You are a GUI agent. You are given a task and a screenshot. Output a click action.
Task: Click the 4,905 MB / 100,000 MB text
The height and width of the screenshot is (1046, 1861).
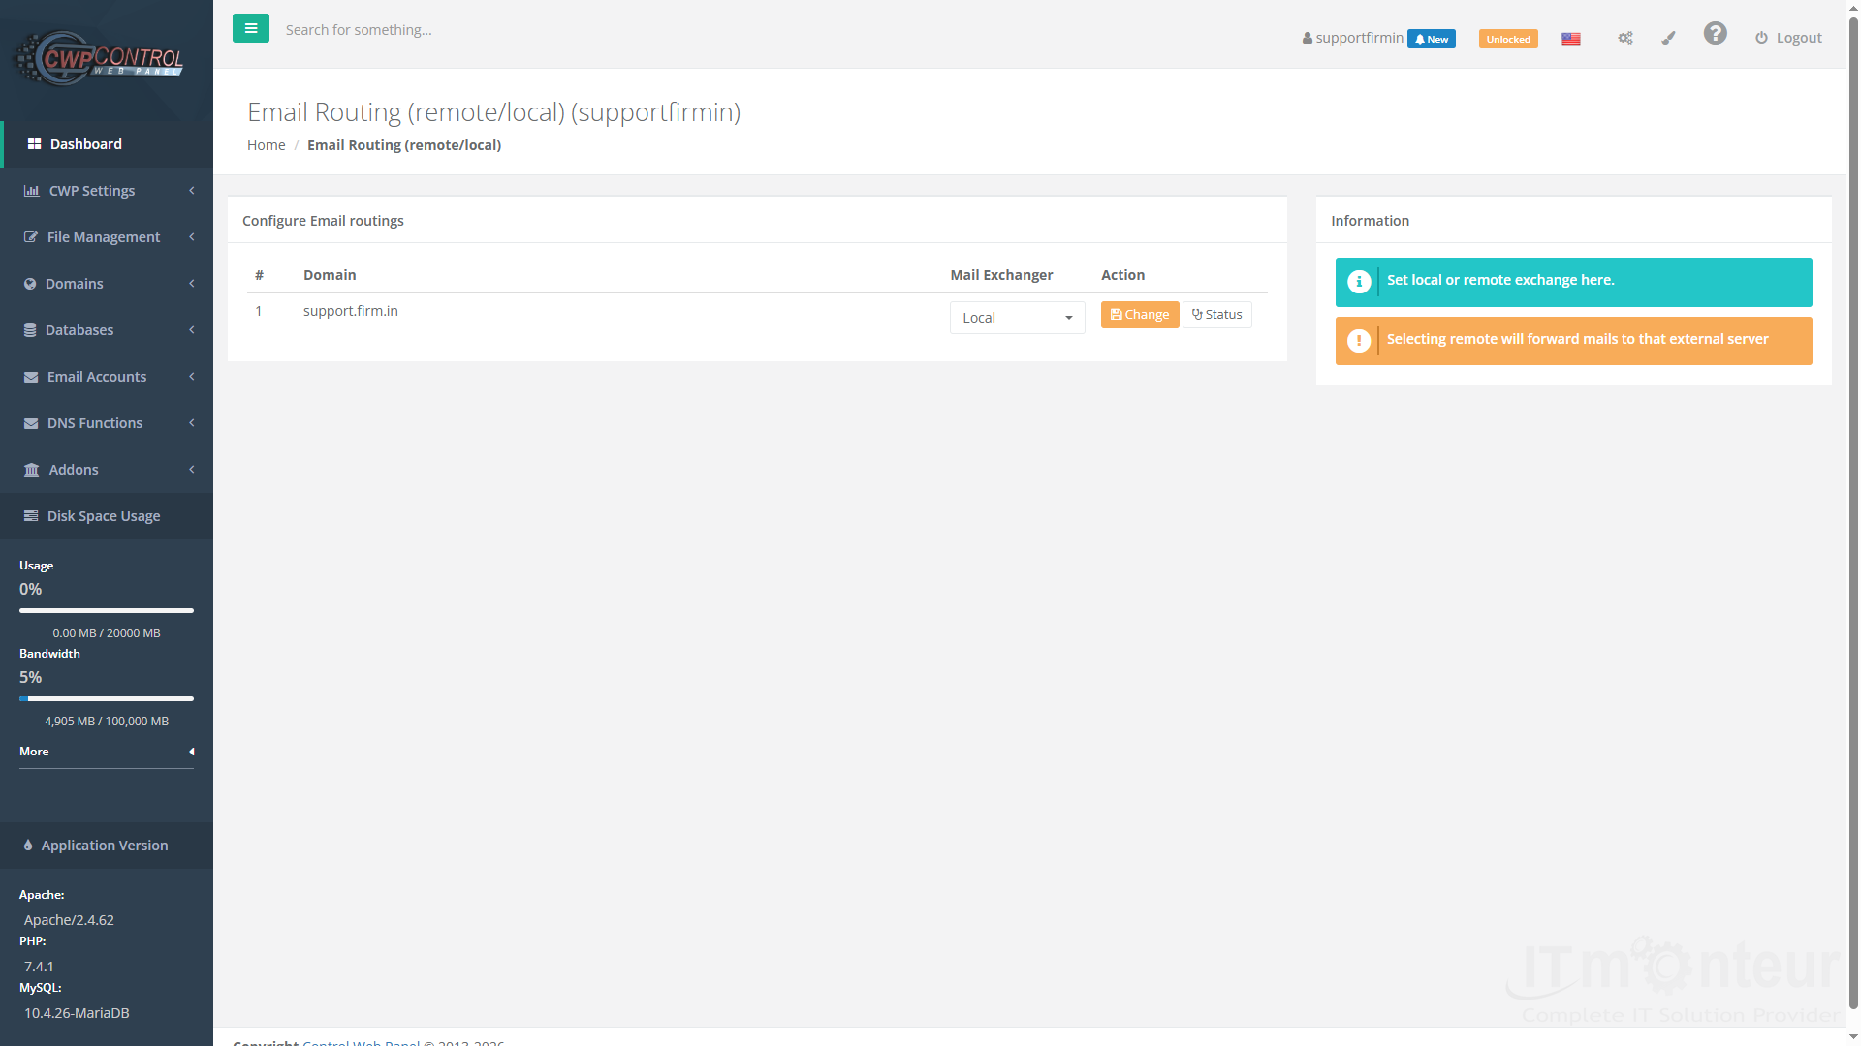107,722
